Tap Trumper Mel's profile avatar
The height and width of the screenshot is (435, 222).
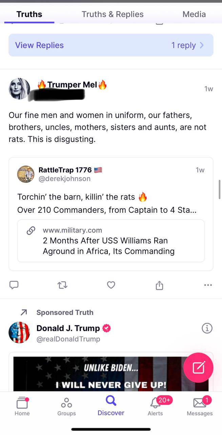coord(19,89)
